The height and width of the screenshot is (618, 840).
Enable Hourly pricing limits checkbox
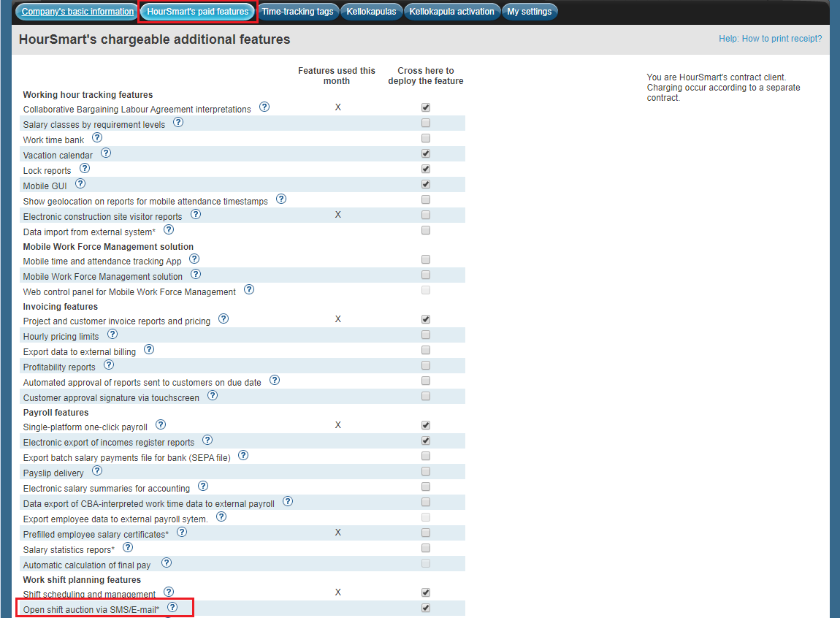tap(426, 335)
